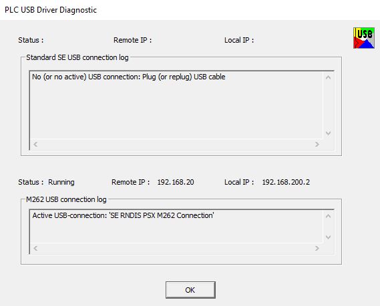Click up arrow in M262 log scrollbar
This screenshot has height=306, width=380.
328,216
